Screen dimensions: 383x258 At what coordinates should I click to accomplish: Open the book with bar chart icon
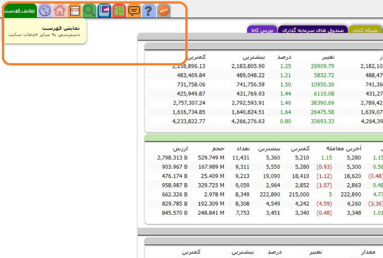pos(104,11)
